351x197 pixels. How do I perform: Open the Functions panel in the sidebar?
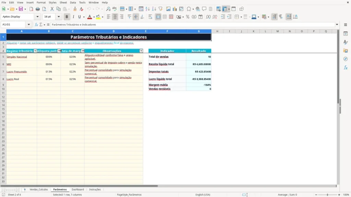click(346, 67)
